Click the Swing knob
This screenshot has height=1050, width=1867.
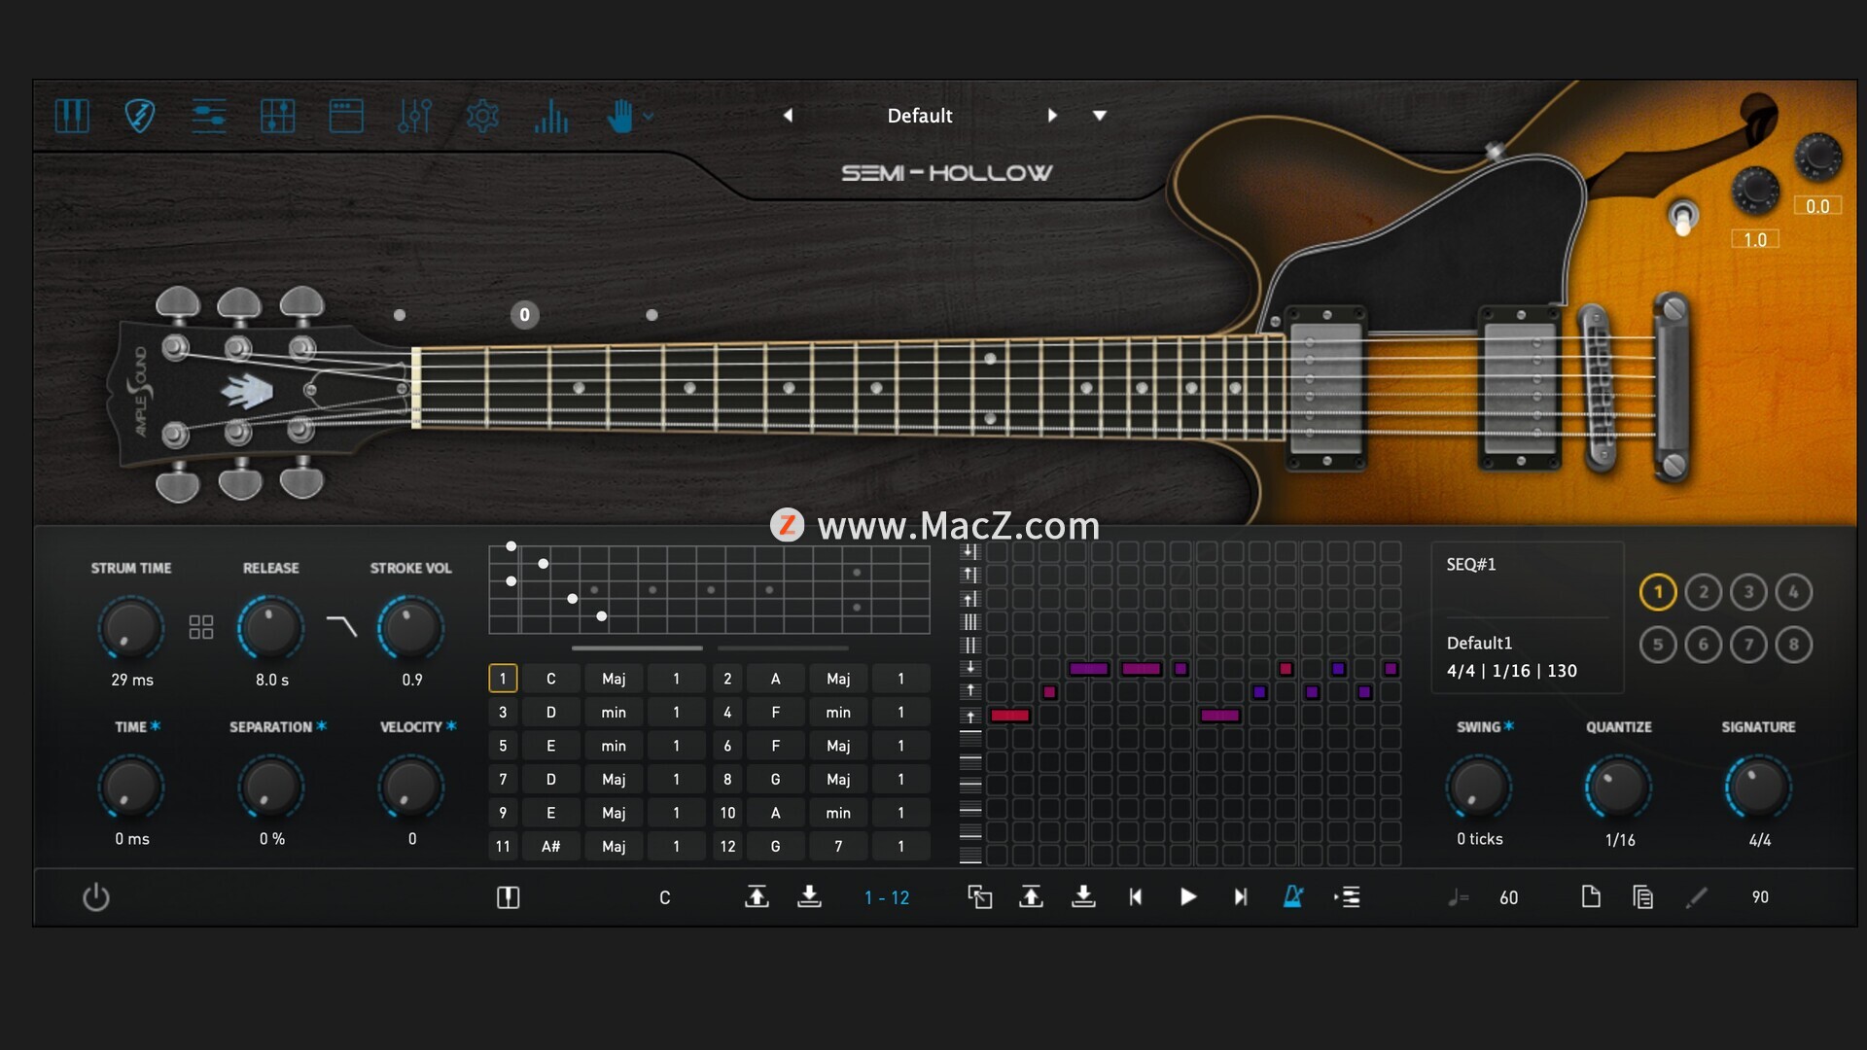click(x=1479, y=787)
